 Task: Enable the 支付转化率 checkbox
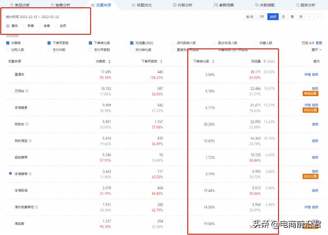coord(132,50)
